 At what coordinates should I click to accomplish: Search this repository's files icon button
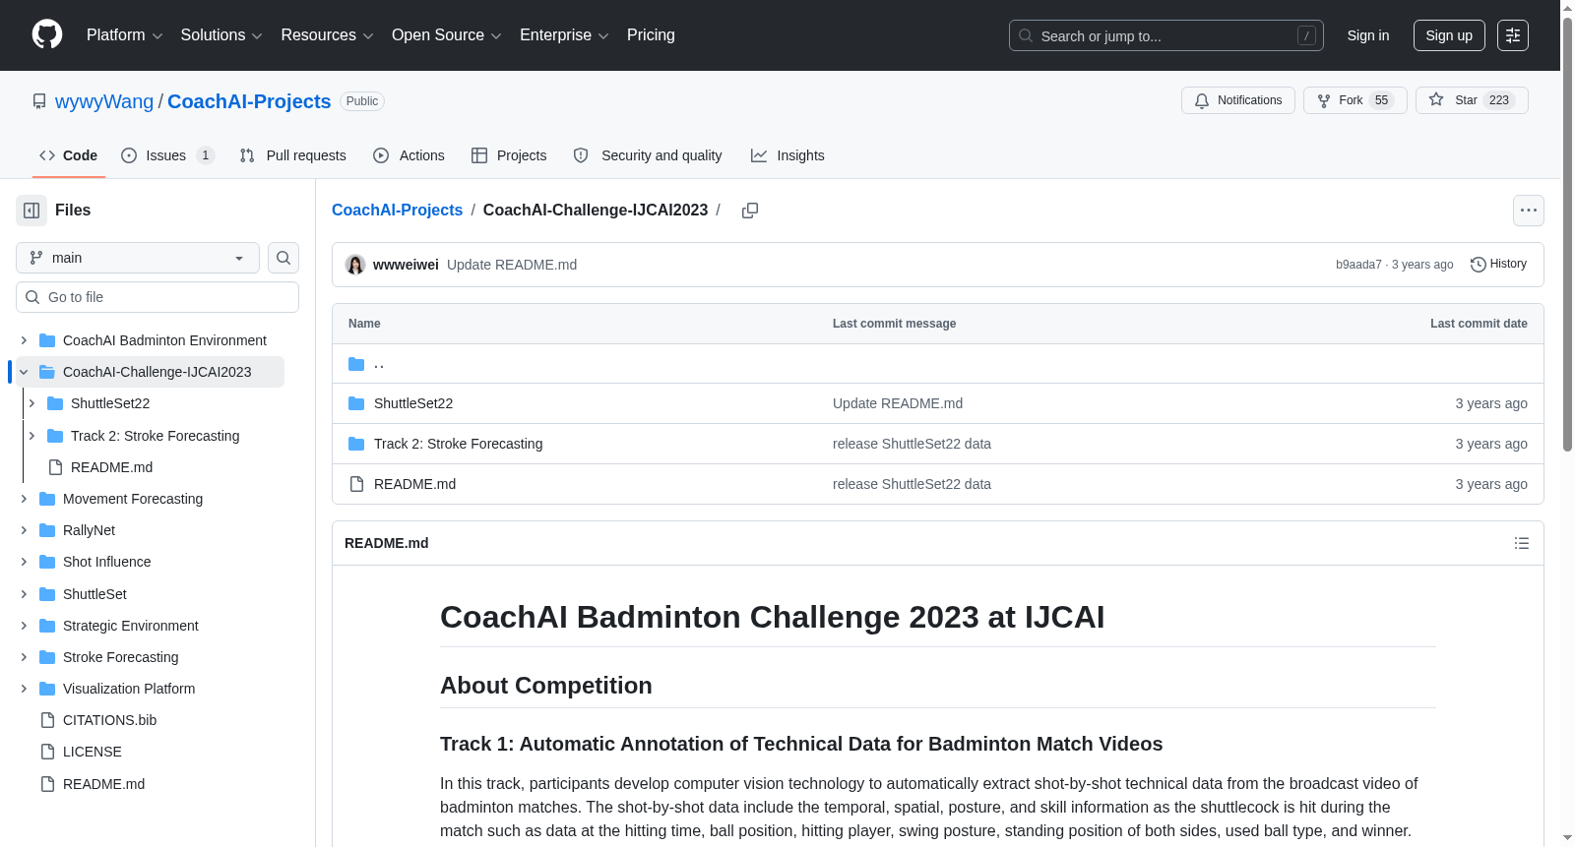pyautogui.click(x=283, y=258)
